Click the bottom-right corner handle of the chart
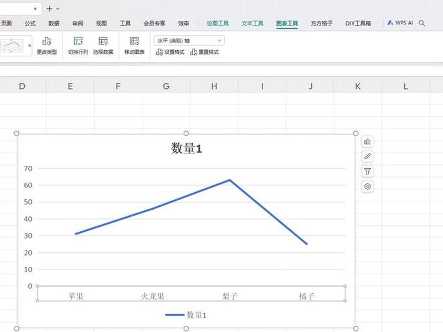The image size is (443, 332). [x=356, y=329]
